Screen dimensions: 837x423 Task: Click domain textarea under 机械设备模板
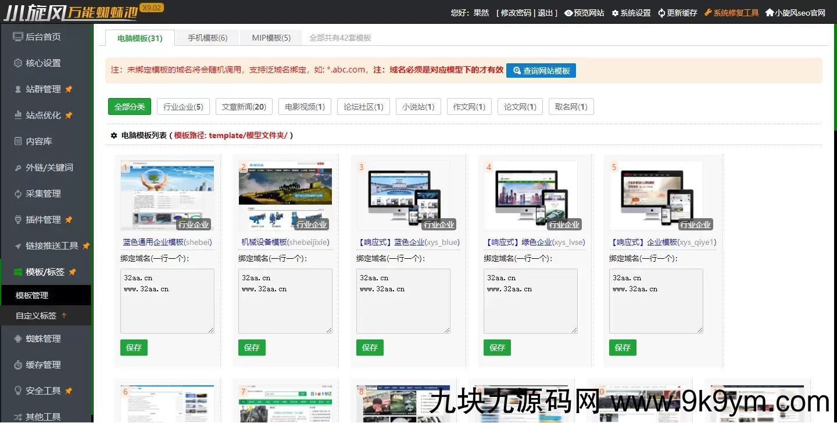(285, 301)
